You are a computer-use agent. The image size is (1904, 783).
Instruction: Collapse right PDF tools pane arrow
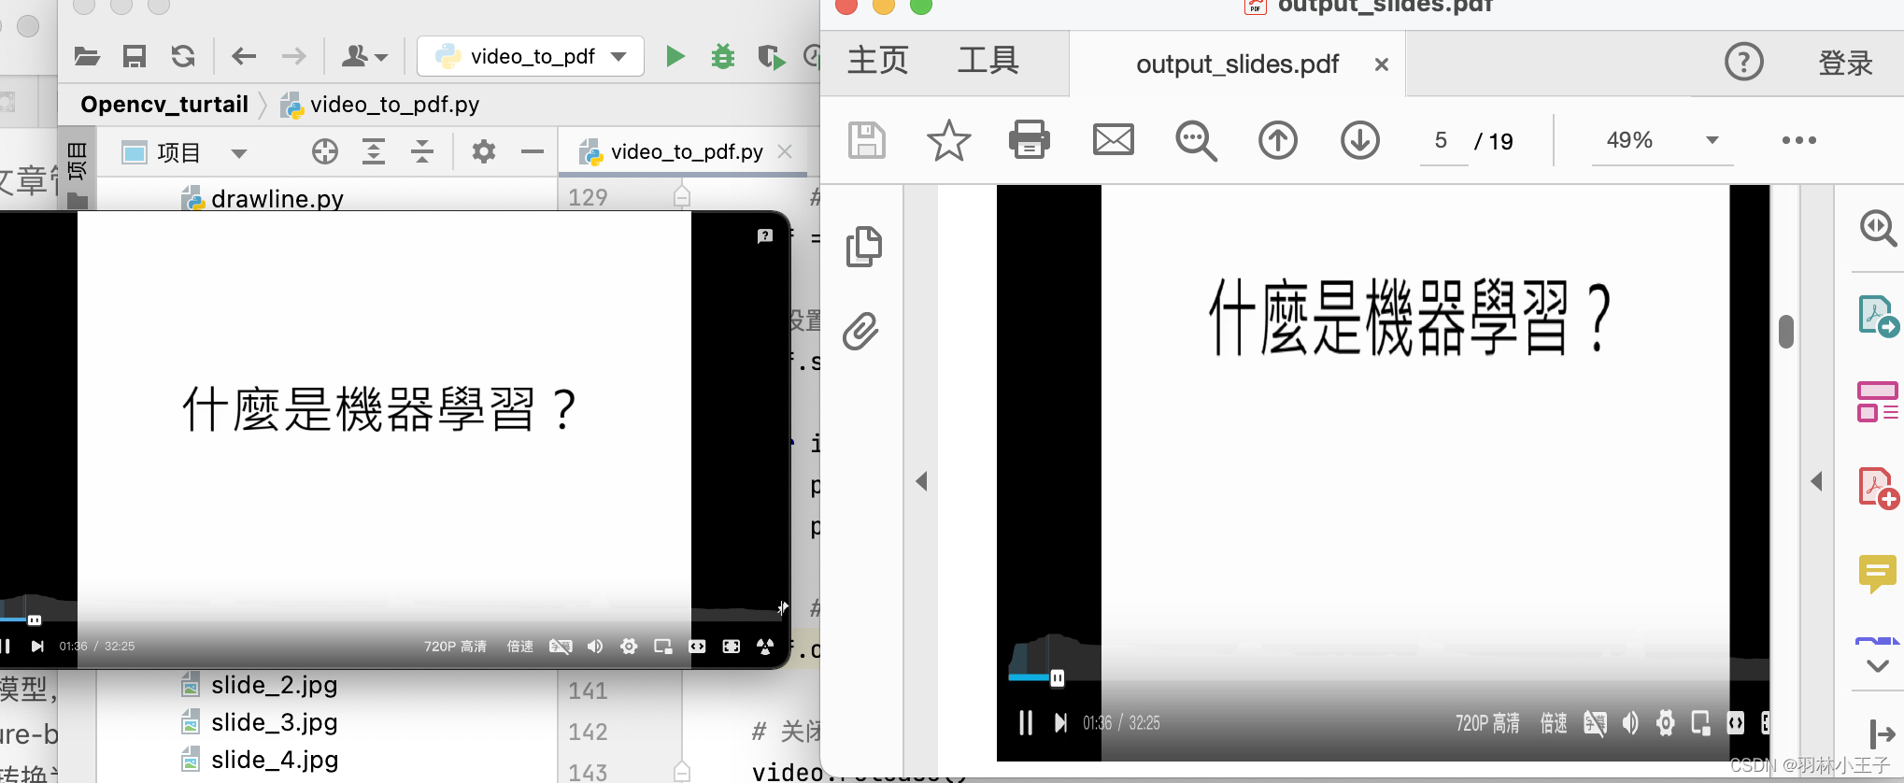[1817, 481]
